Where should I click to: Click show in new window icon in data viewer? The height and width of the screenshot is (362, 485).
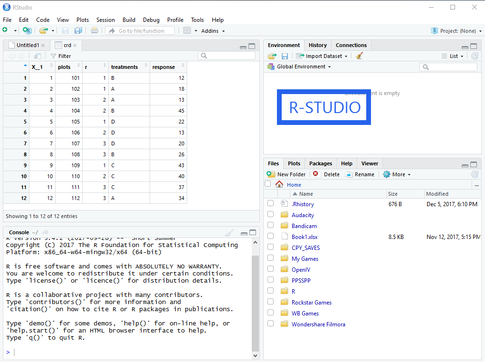click(38, 56)
